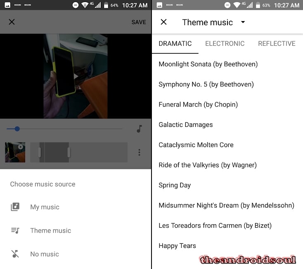Select Ride of the Valkyries (by Wagner)
The image size is (303, 269).
(x=227, y=165)
